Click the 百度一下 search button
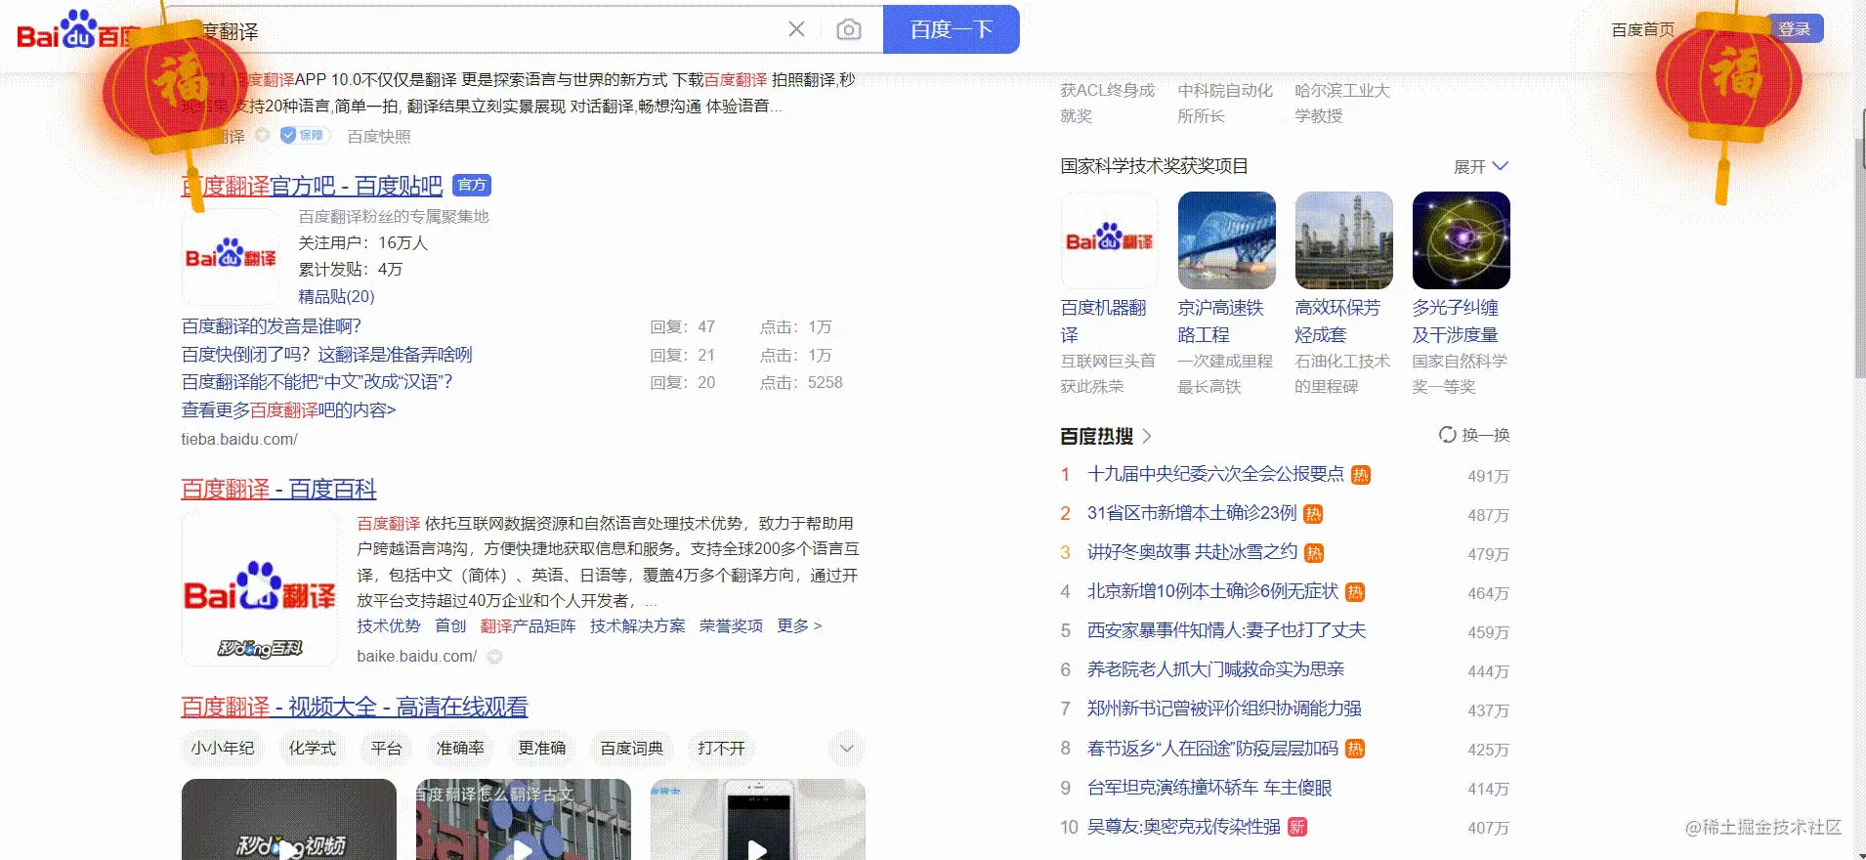 click(x=952, y=29)
